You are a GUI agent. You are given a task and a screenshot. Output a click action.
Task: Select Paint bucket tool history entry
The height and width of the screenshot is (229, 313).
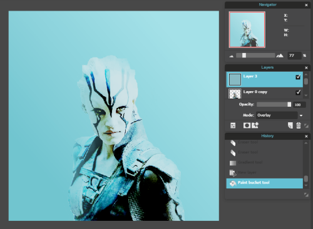coord(264,183)
